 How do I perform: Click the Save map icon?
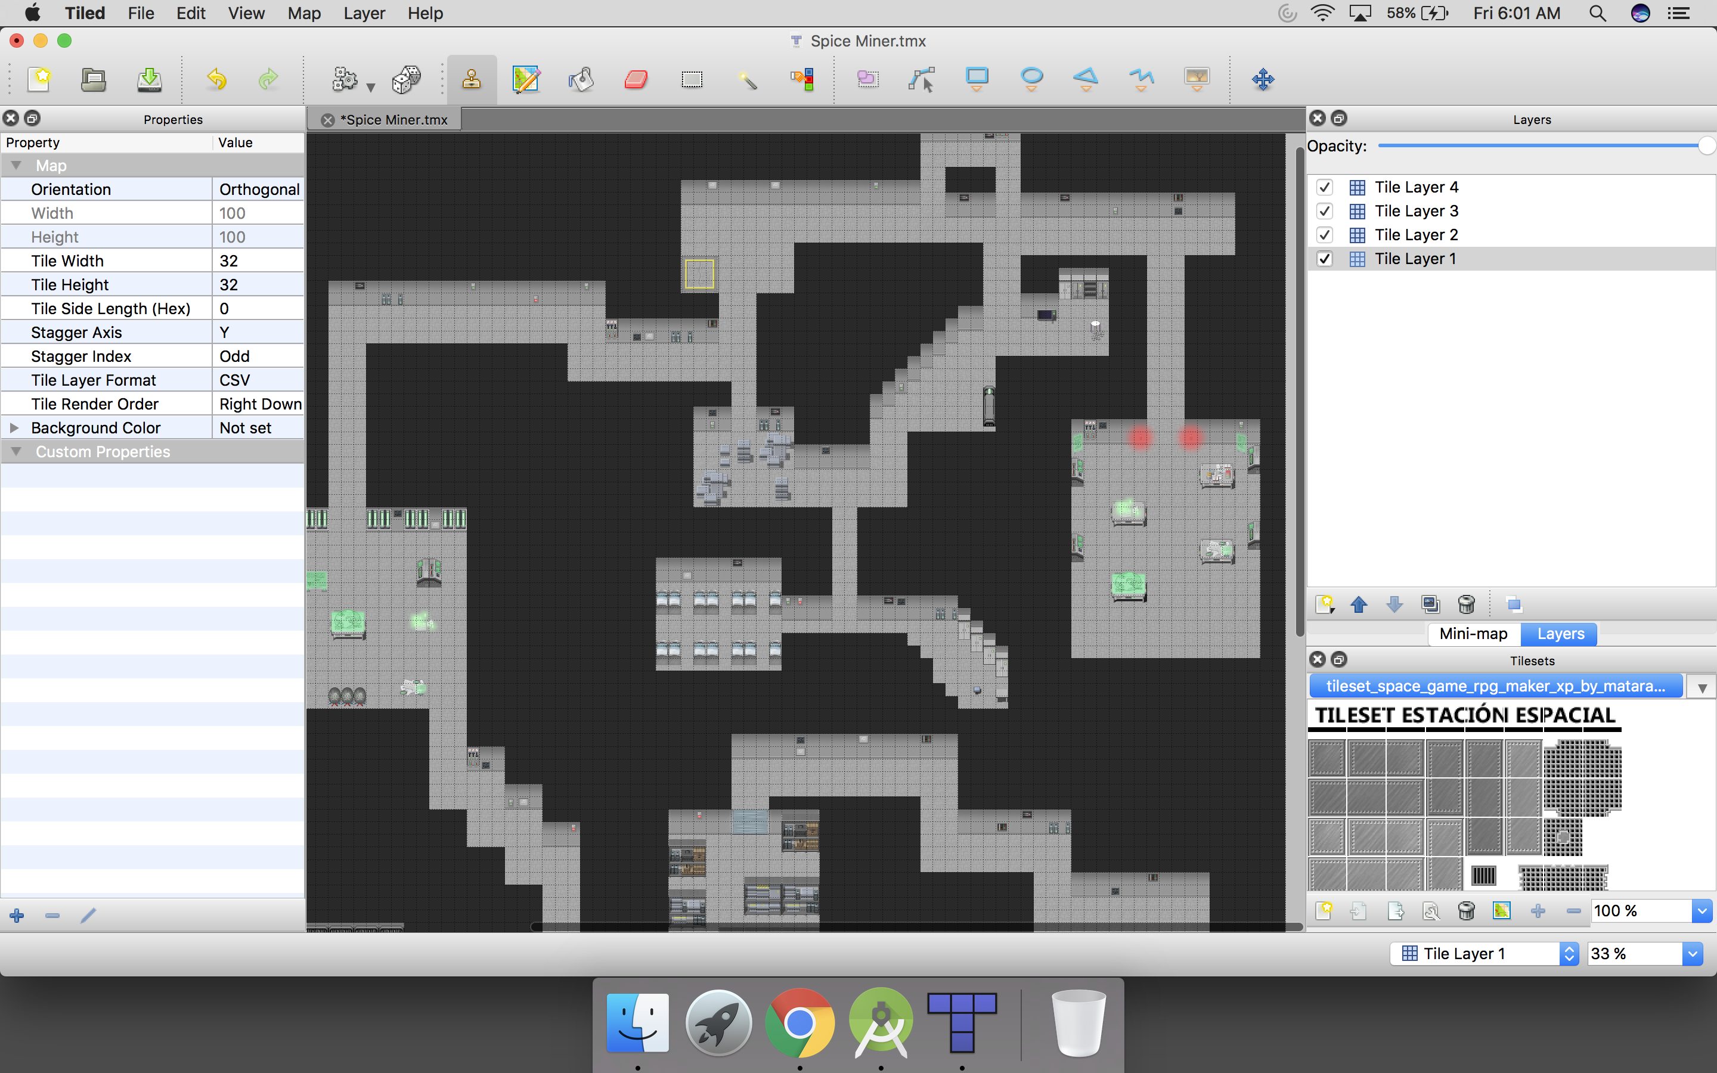click(x=149, y=79)
